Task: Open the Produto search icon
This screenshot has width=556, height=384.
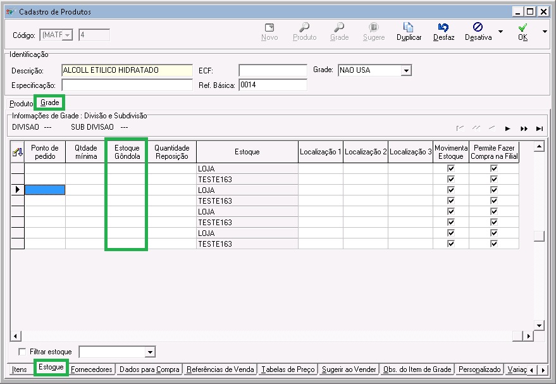Action: pos(304,27)
